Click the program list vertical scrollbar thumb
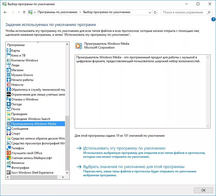Viewport: 216px width, 196px height. [67, 143]
